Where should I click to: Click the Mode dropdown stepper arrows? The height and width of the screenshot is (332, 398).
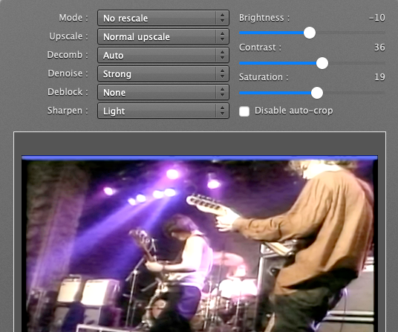pyautogui.click(x=222, y=18)
